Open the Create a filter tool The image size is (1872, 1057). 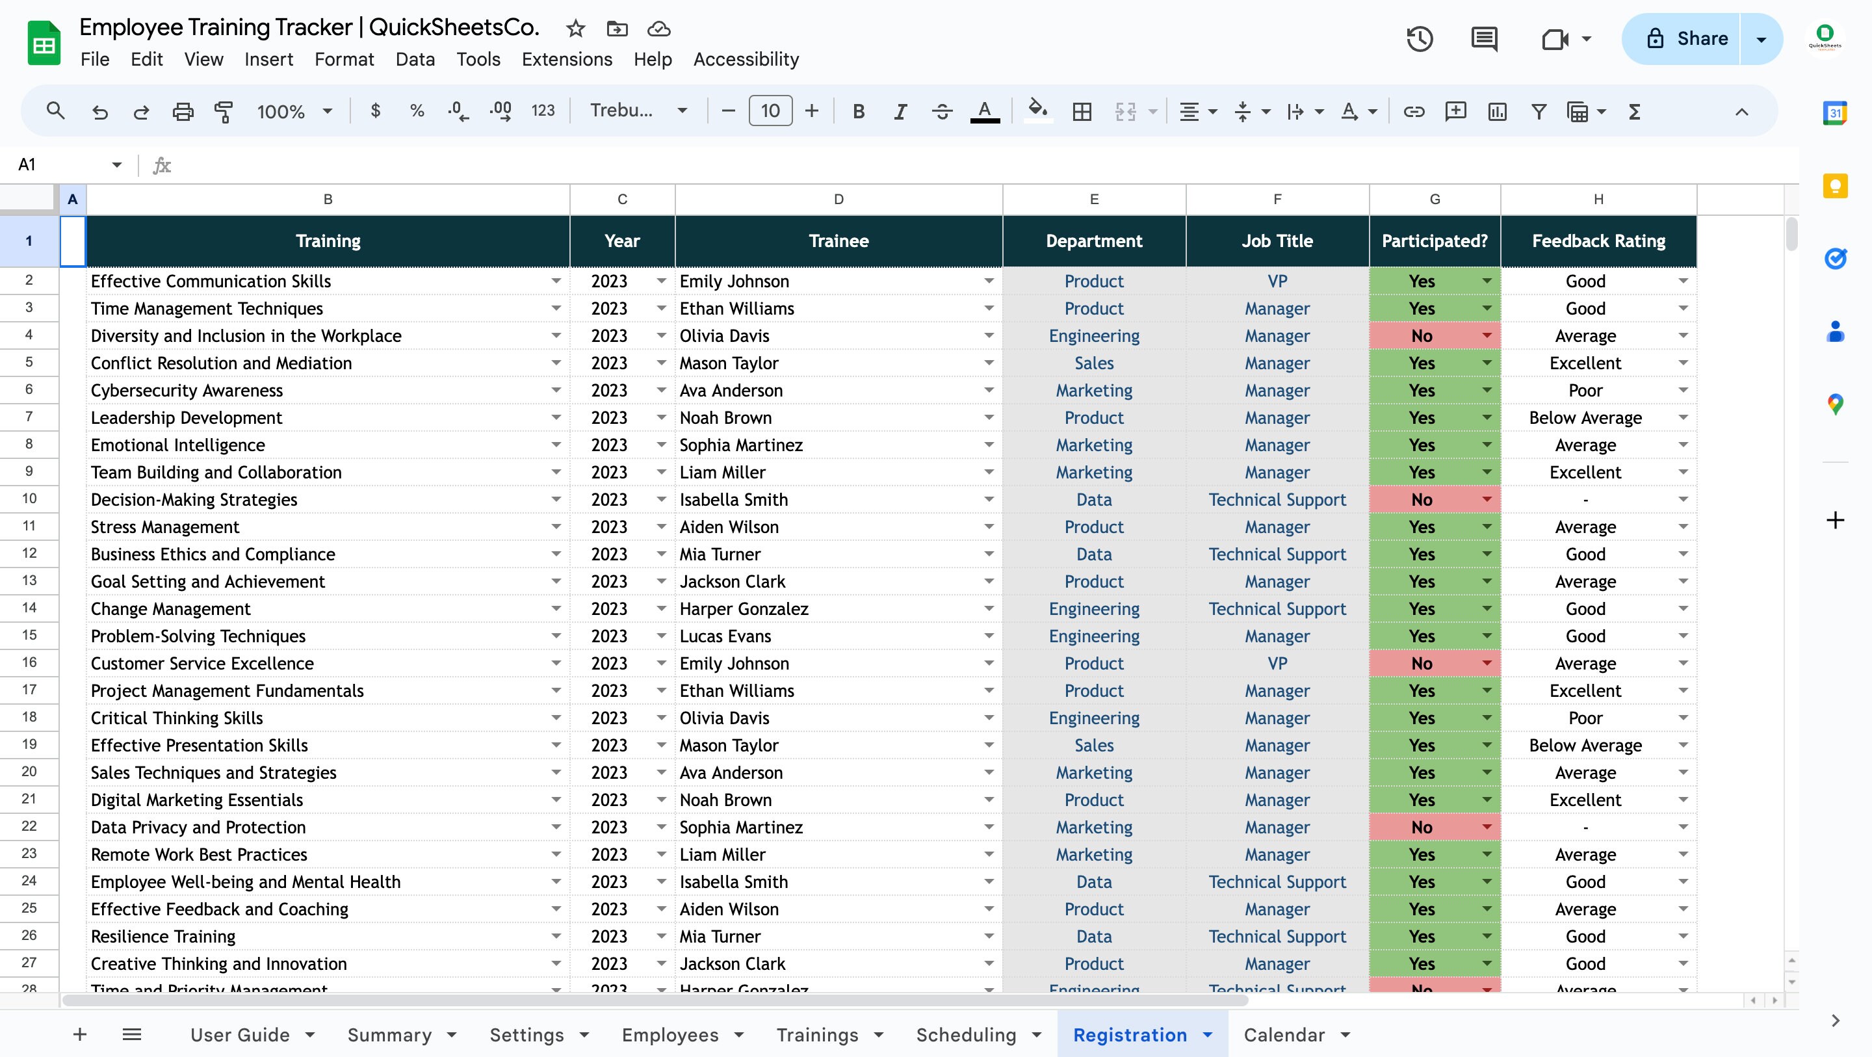click(x=1539, y=111)
